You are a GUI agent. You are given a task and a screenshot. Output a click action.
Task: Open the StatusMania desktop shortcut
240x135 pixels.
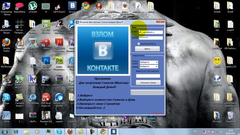[19, 7]
